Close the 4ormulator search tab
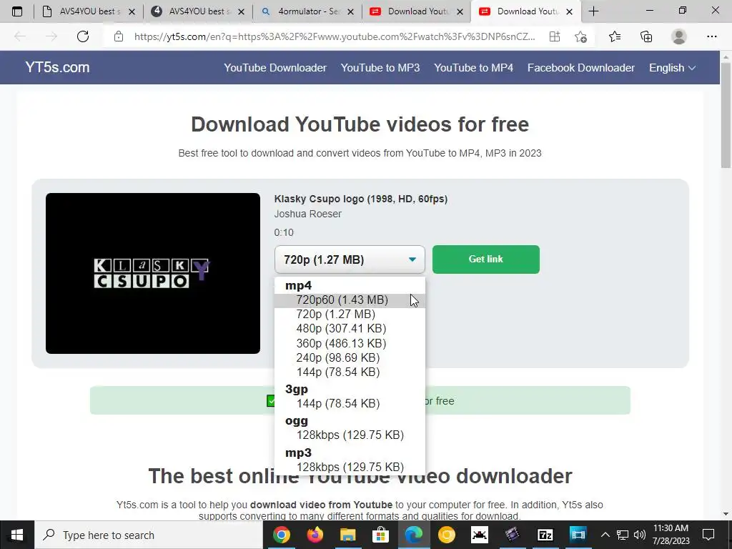 tap(350, 11)
